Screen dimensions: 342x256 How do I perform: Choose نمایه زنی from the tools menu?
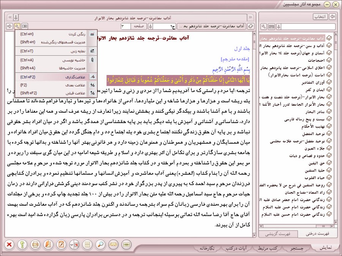click(56, 51)
